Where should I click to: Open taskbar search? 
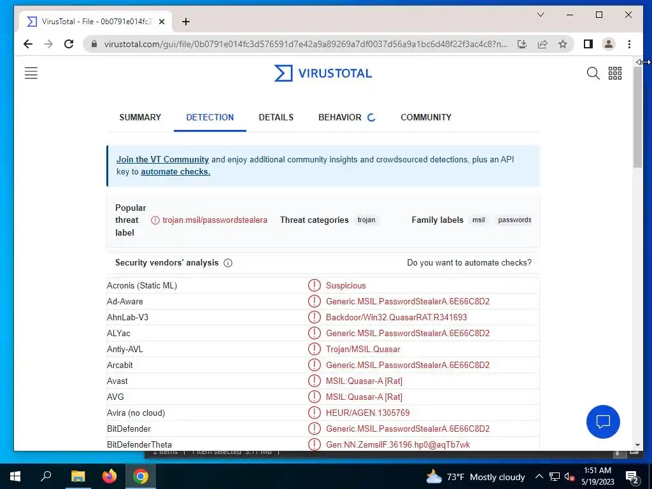[46, 476]
